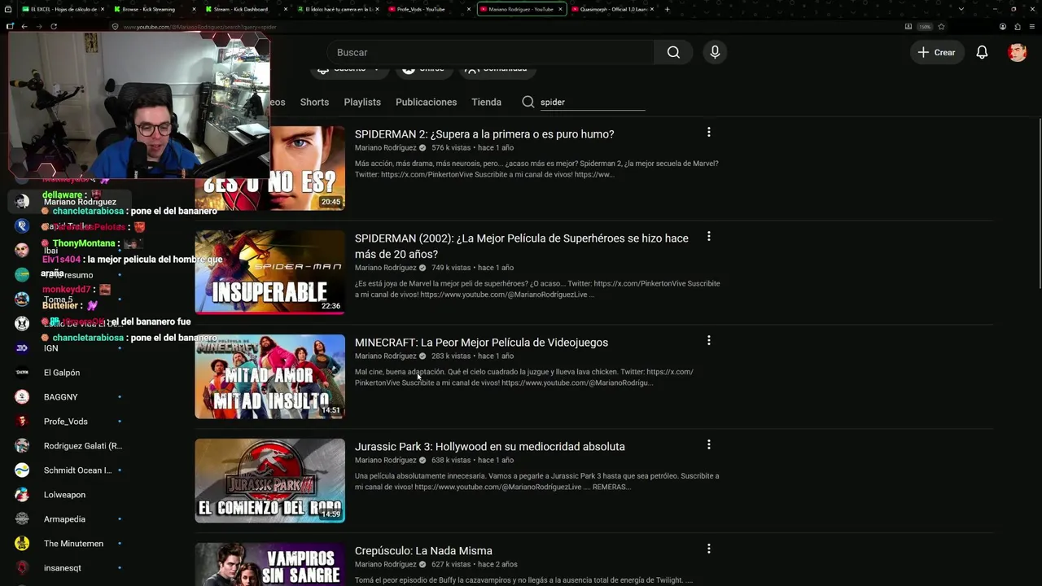The width and height of the screenshot is (1042, 586).
Task: Click the browser forward arrow
Action: point(38,26)
